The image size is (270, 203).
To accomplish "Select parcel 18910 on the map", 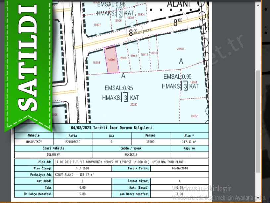I will [123, 58].
